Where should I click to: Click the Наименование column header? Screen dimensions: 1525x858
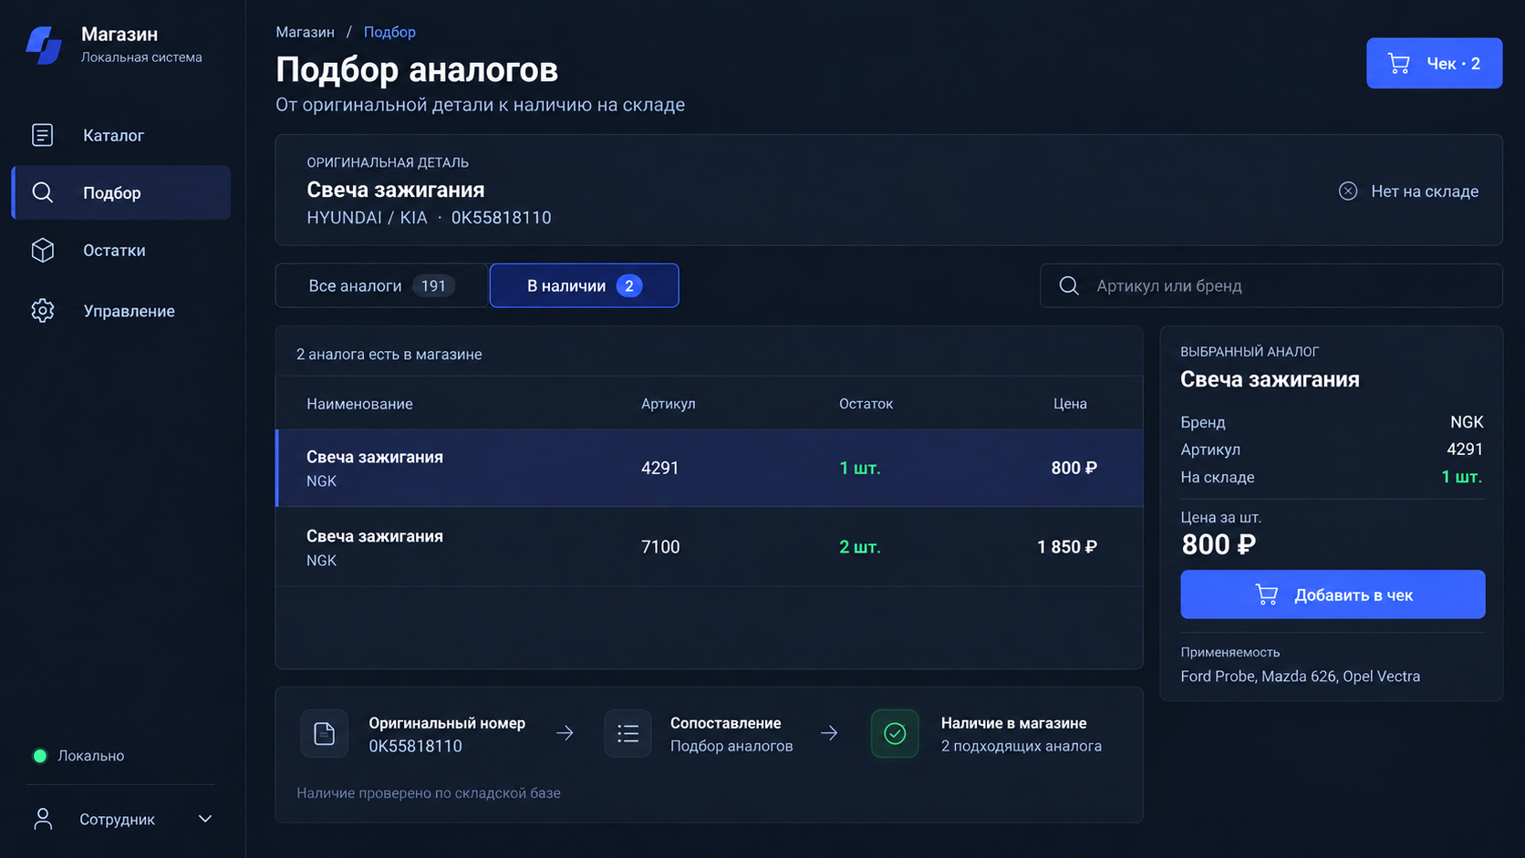[359, 404]
